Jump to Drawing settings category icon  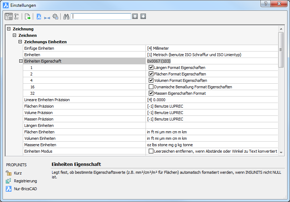point(39,16)
